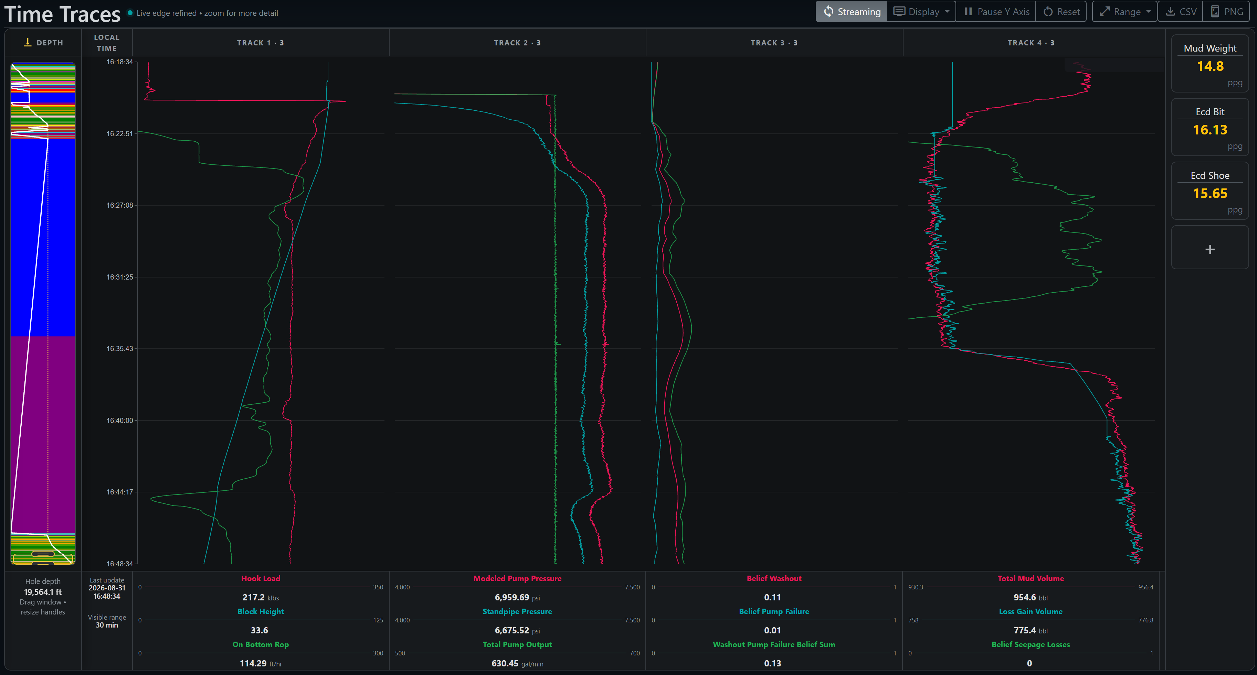Click the Range expand arrows icon
The width and height of the screenshot is (1257, 675).
[1104, 12]
